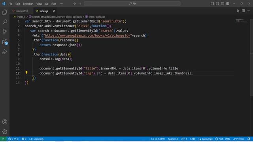Open the Explorer view in activity bar
Screen dimensions: 253x142
coord(5,12)
